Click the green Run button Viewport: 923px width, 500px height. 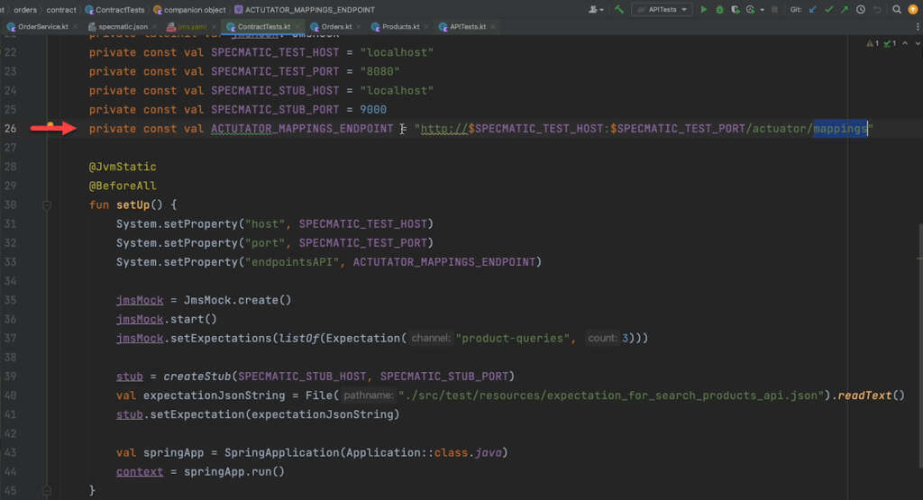pos(705,9)
